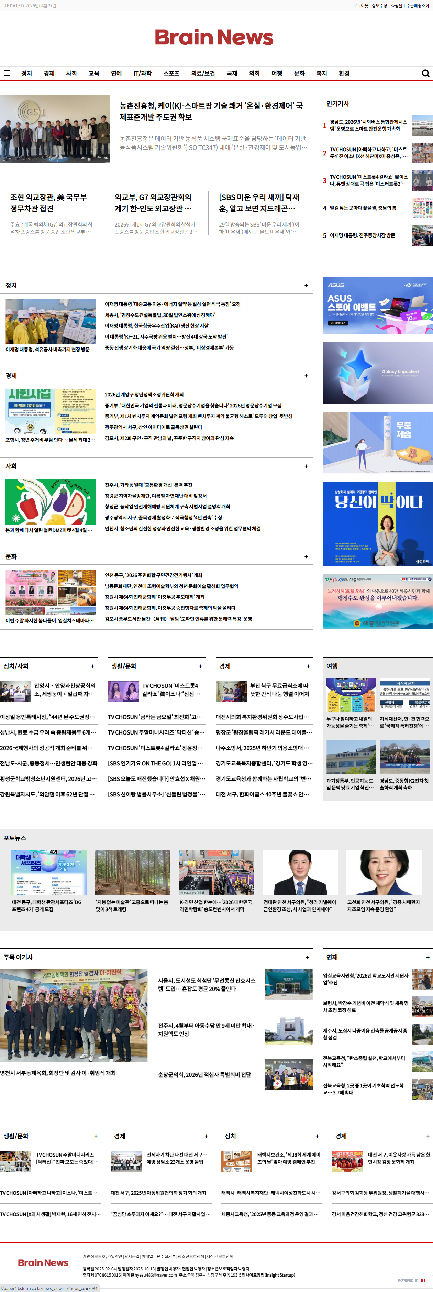This screenshot has width=433, height=1292.
Task: Click the Brain News logo in the footer
Action: [43, 1262]
